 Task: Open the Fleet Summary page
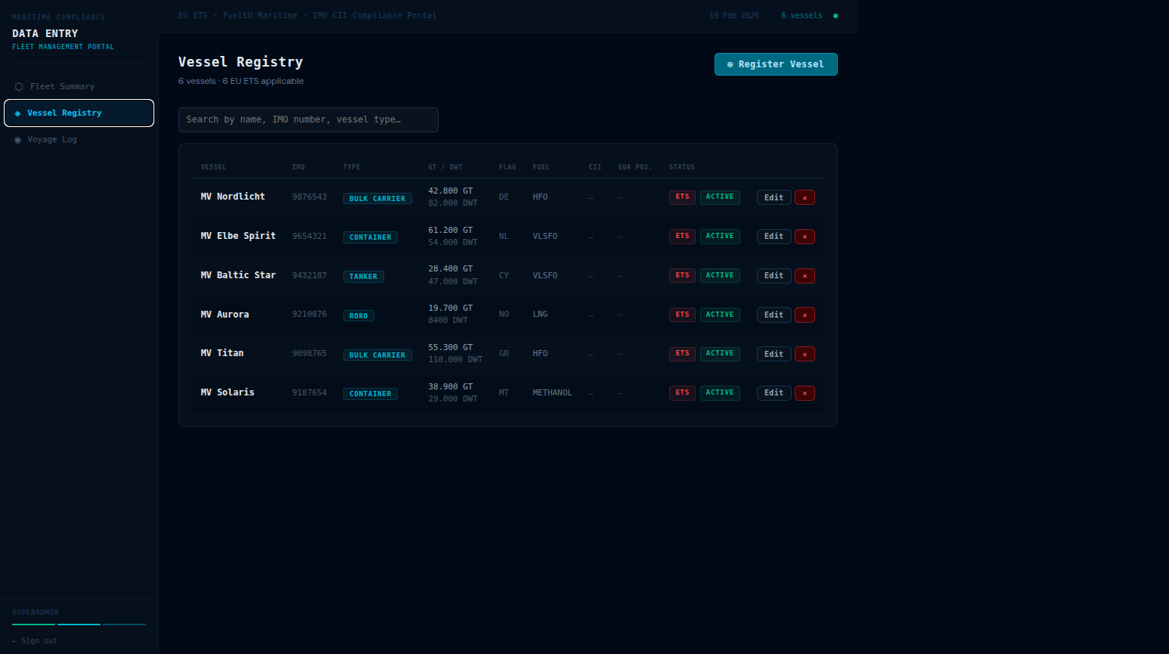(62, 87)
